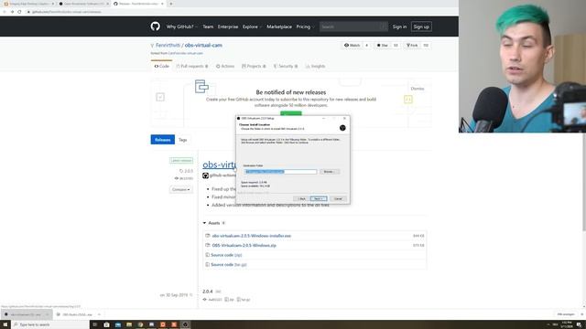Open the Enterprise nav item

[228, 27]
